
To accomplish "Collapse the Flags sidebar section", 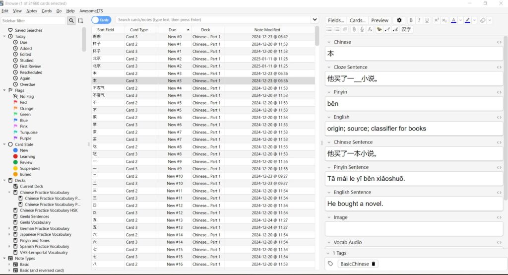I will [4, 90].
